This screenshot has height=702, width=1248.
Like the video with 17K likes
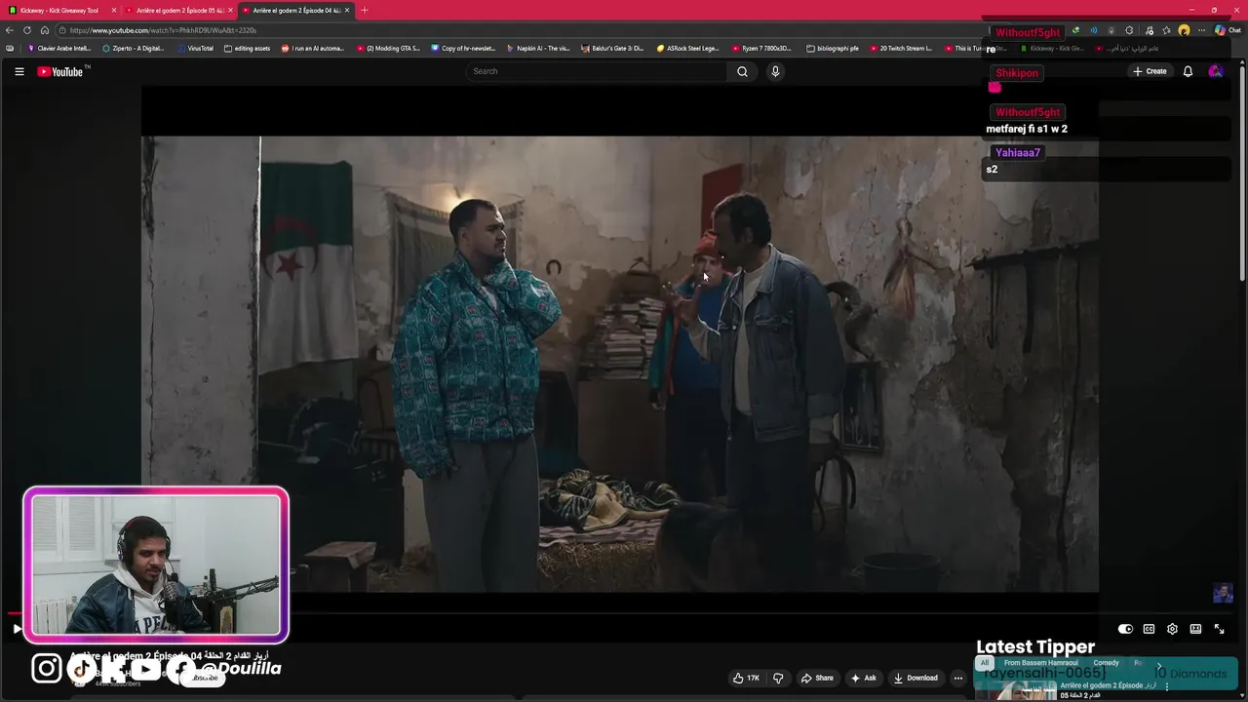tap(747, 678)
